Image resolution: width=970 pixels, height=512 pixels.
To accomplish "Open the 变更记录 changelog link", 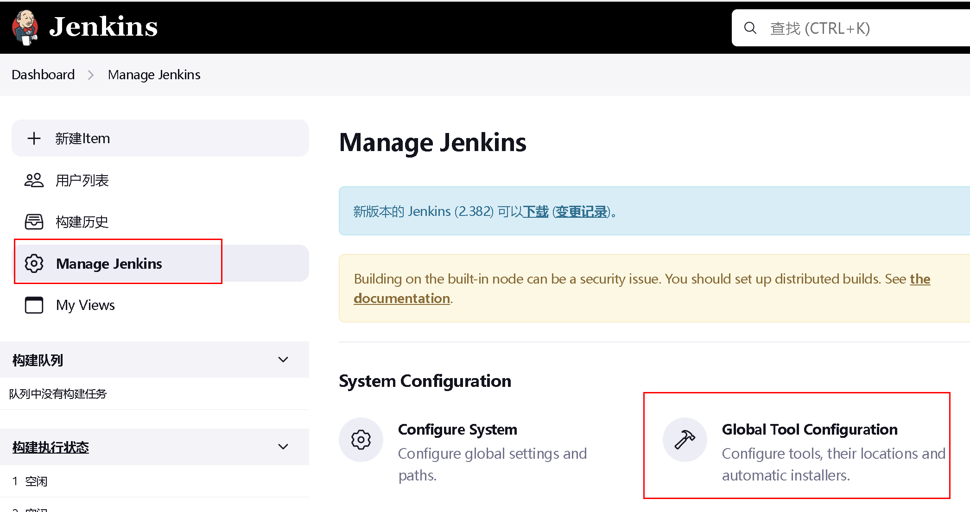I will [x=582, y=212].
